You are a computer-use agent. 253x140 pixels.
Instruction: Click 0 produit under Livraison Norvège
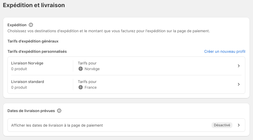click(x=19, y=69)
